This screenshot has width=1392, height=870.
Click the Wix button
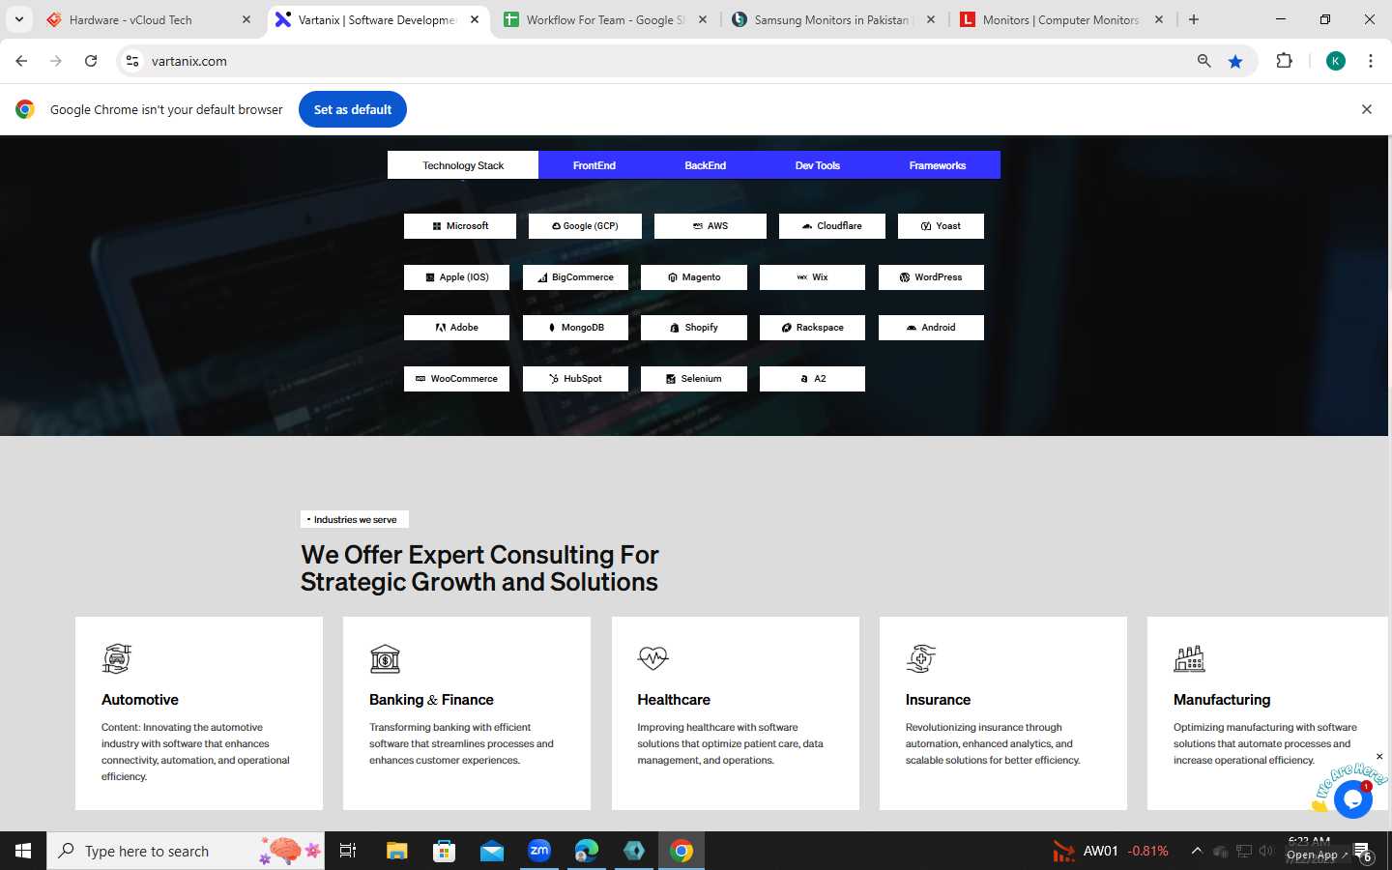(812, 277)
